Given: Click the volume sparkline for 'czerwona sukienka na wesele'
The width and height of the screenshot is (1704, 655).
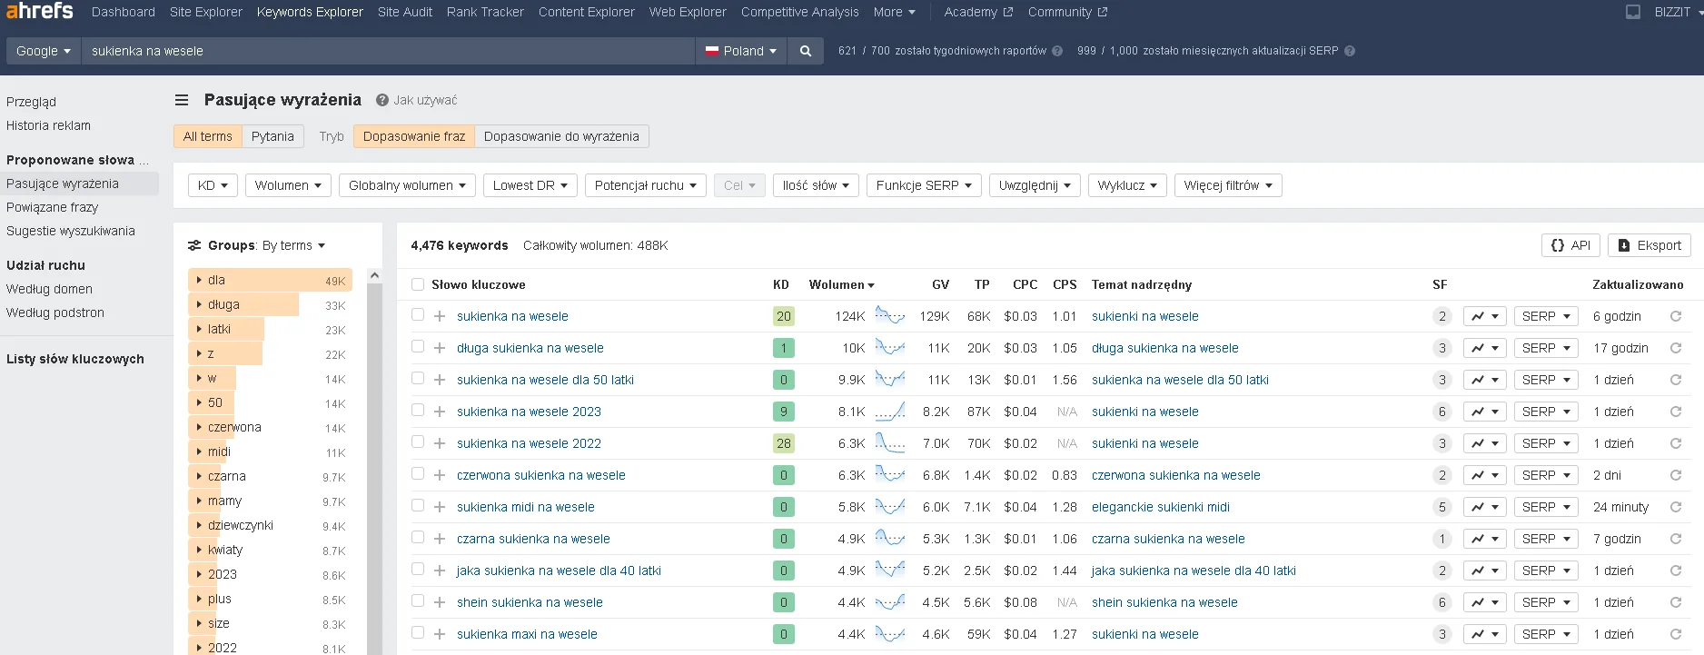Looking at the screenshot, I should (889, 474).
